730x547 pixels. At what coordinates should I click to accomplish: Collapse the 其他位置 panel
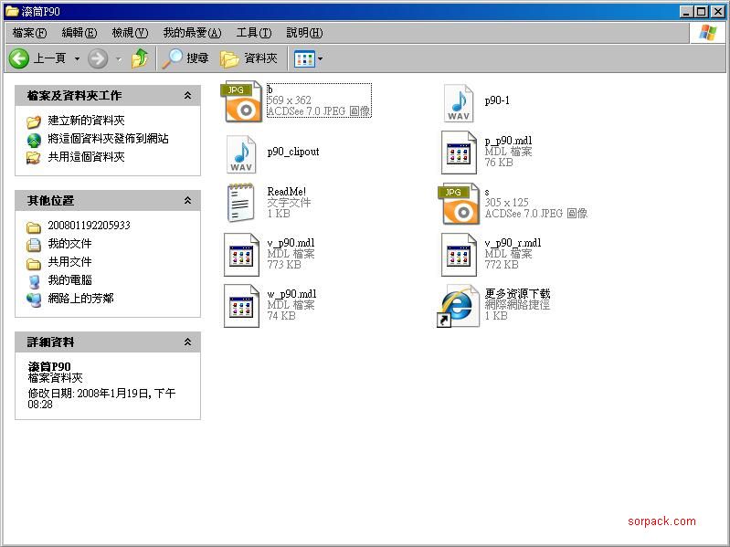(187, 201)
